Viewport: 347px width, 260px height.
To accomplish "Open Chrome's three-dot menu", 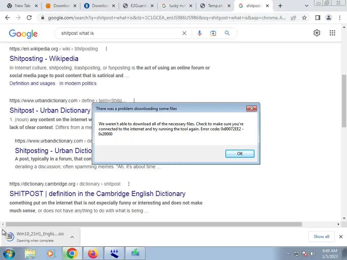I will (x=340, y=18).
